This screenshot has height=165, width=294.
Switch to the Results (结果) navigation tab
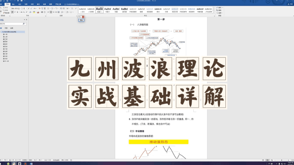point(11,28)
